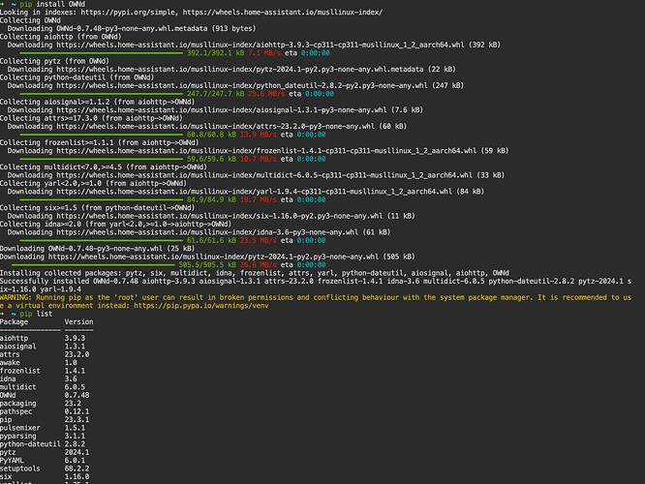Click the 'Installing collected packages' line
Viewport: 645px width, 484px height.
click(255, 273)
